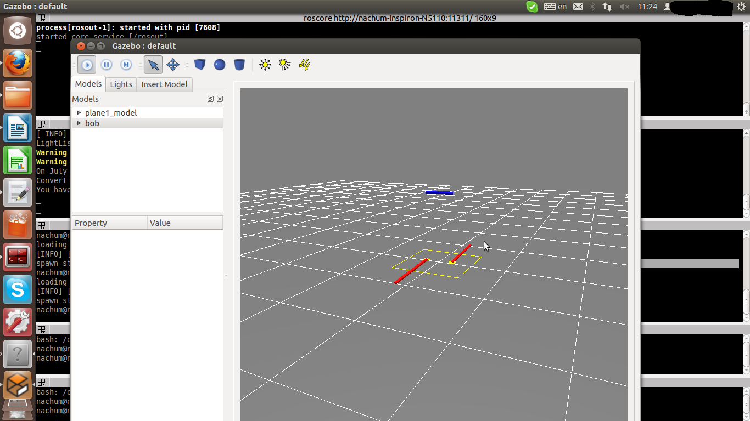Screen dimensions: 750x421
Task: Launch Firefox from the launcher
Action: 18,63
